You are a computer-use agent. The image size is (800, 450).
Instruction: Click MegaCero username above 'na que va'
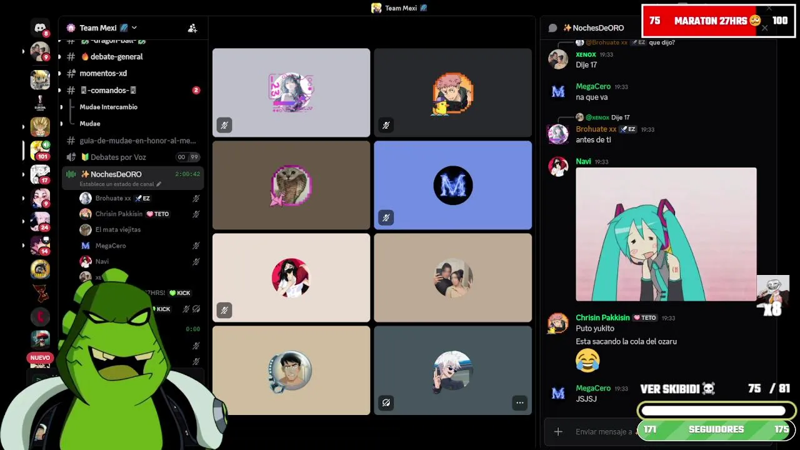click(x=593, y=87)
